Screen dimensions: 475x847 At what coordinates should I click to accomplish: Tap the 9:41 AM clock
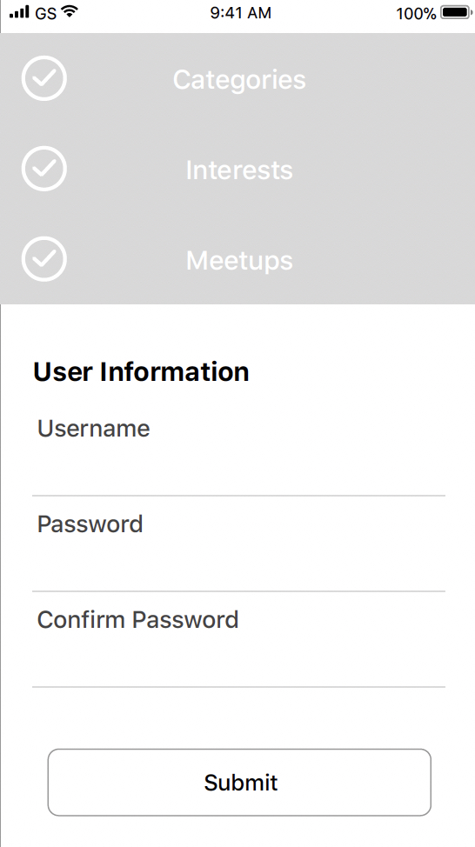click(240, 13)
